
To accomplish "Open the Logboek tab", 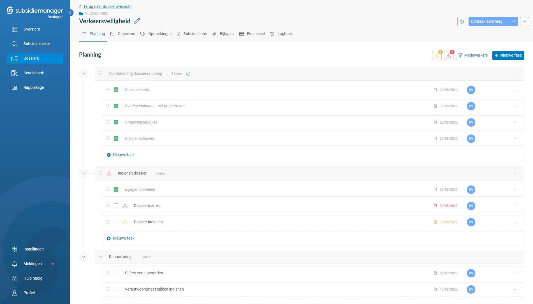I will (x=282, y=34).
